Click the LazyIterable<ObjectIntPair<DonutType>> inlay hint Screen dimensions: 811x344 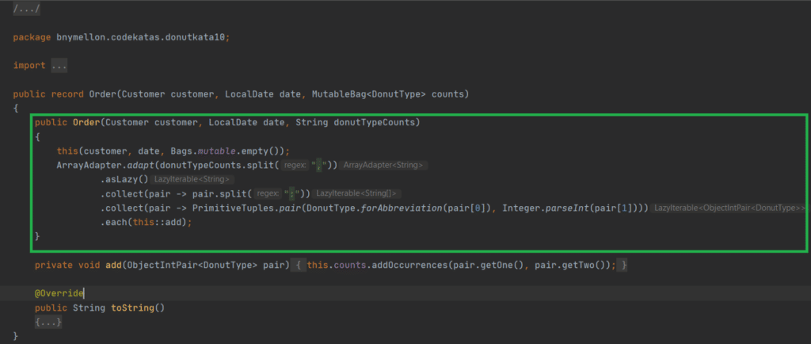coord(729,208)
